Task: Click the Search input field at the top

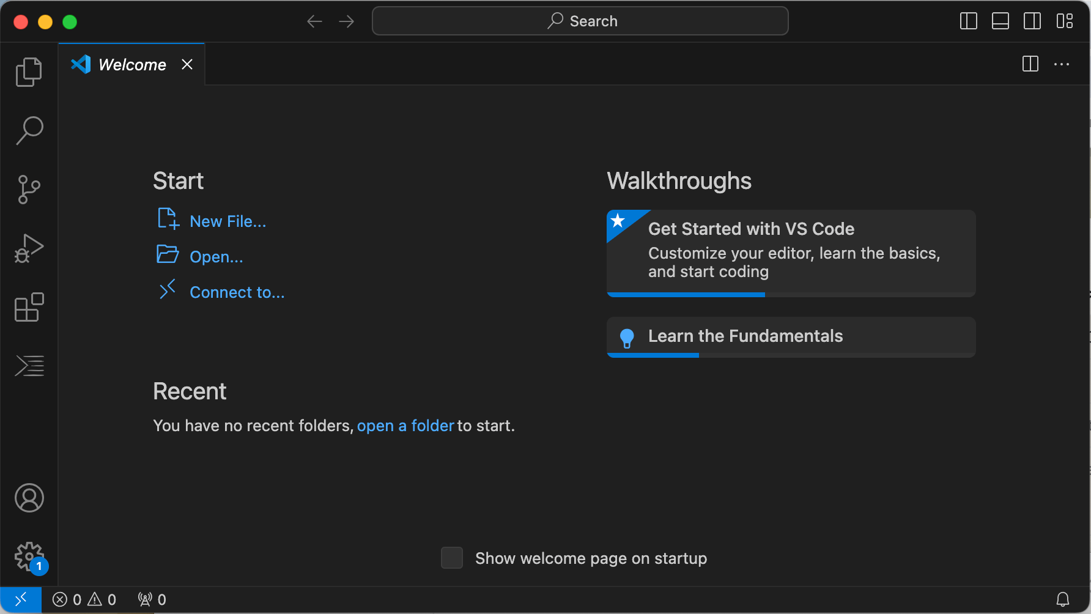Action: [x=580, y=20]
